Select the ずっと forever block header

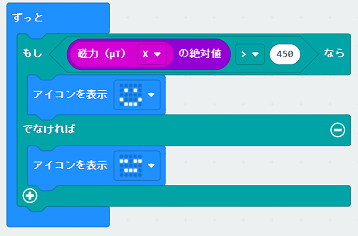coord(28,18)
